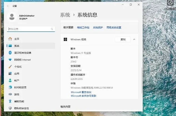This screenshot has width=176, height=116.
Task: Open 应用 settings page
Action: click(31, 74)
